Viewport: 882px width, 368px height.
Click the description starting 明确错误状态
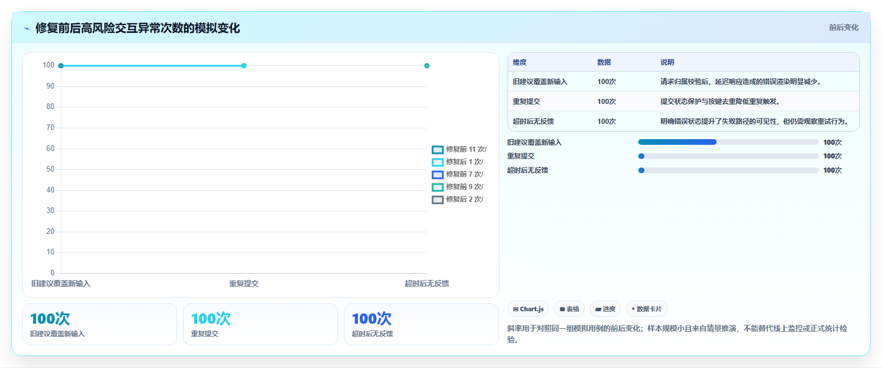coord(754,121)
